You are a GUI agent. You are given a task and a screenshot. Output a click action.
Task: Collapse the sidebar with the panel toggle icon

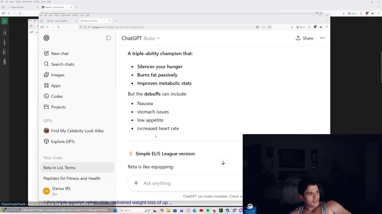point(108,38)
